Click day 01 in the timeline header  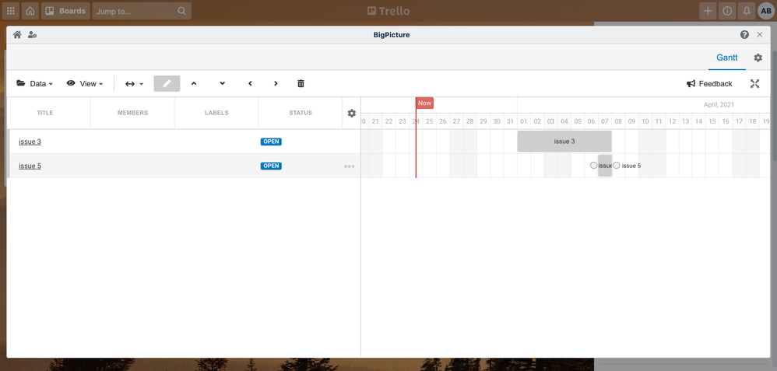(524, 121)
